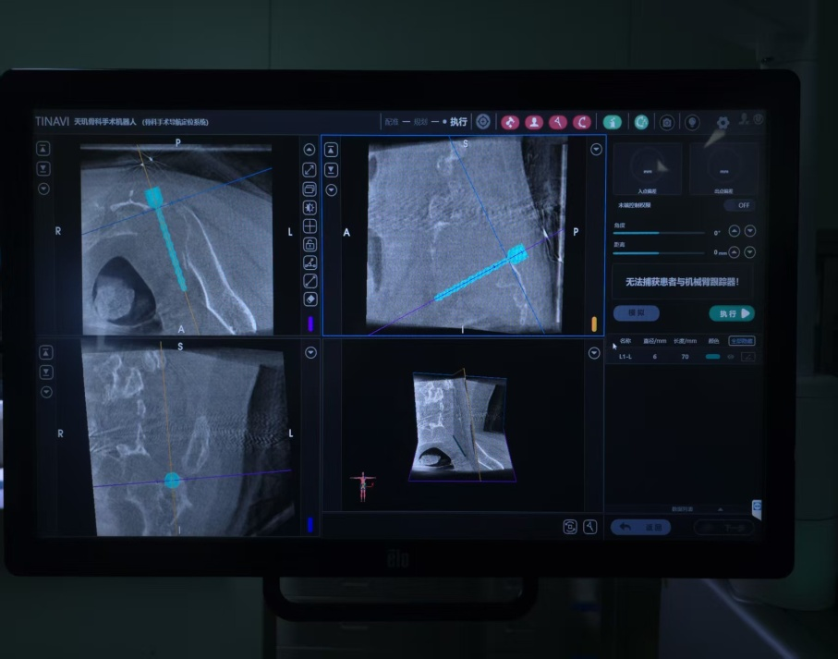
Task: Toggle visibility eye for screw L1-L
Action: click(x=731, y=356)
